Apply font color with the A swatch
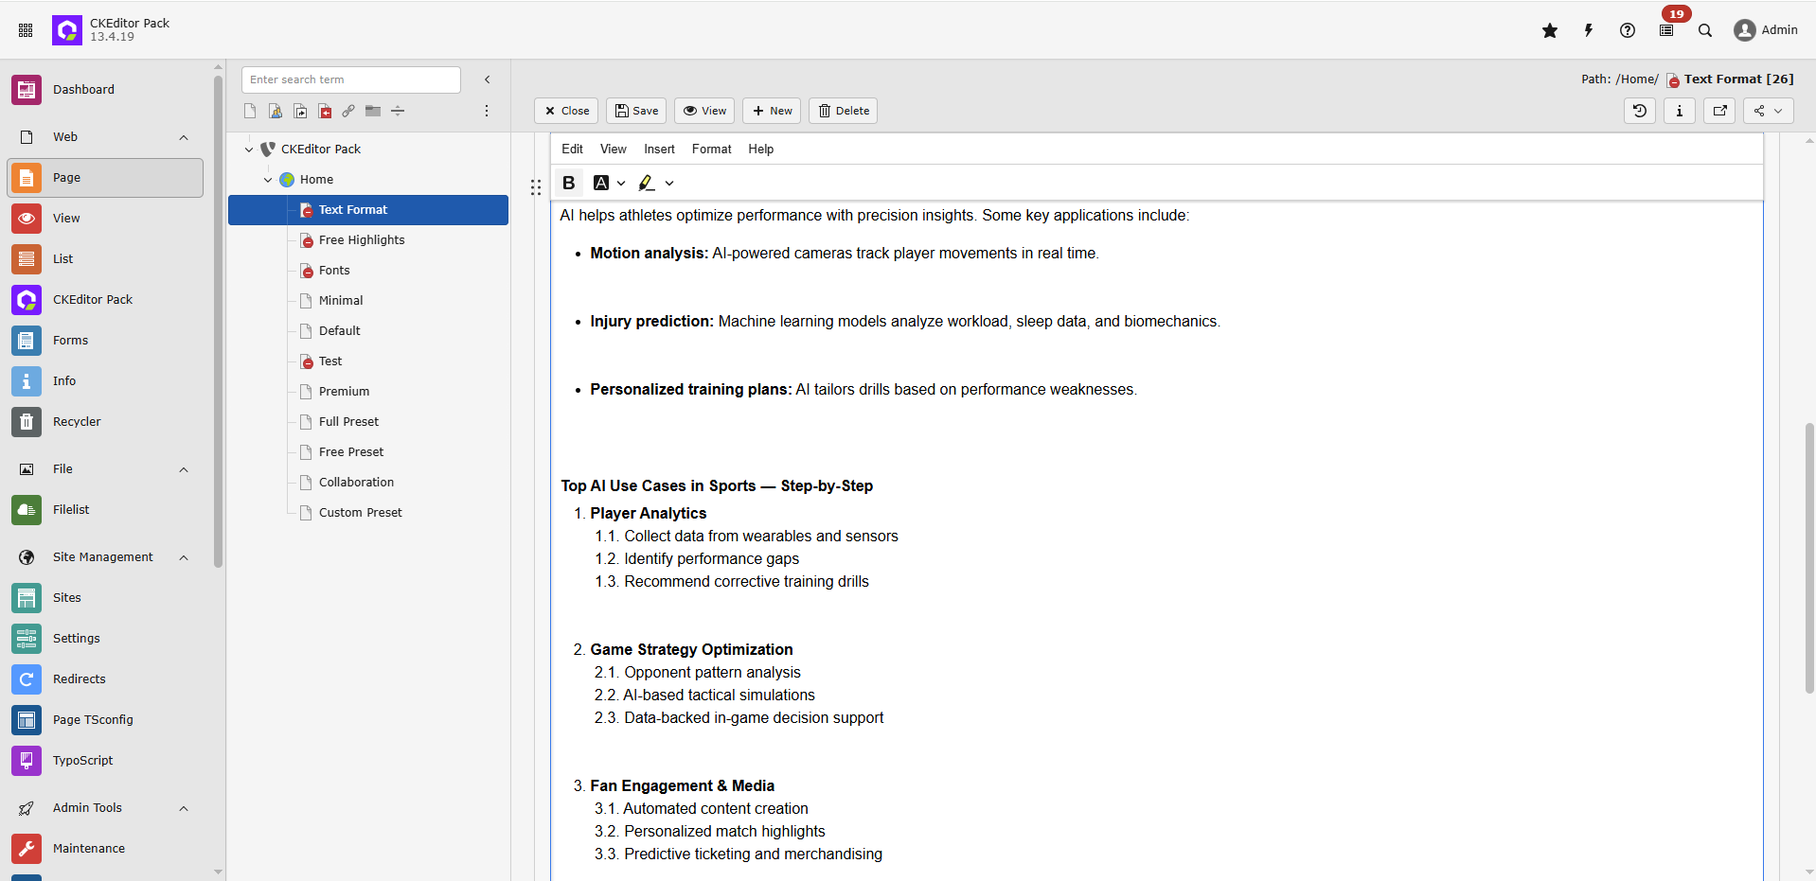 click(601, 183)
